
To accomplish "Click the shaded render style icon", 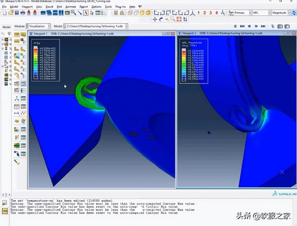I will click(148, 13).
